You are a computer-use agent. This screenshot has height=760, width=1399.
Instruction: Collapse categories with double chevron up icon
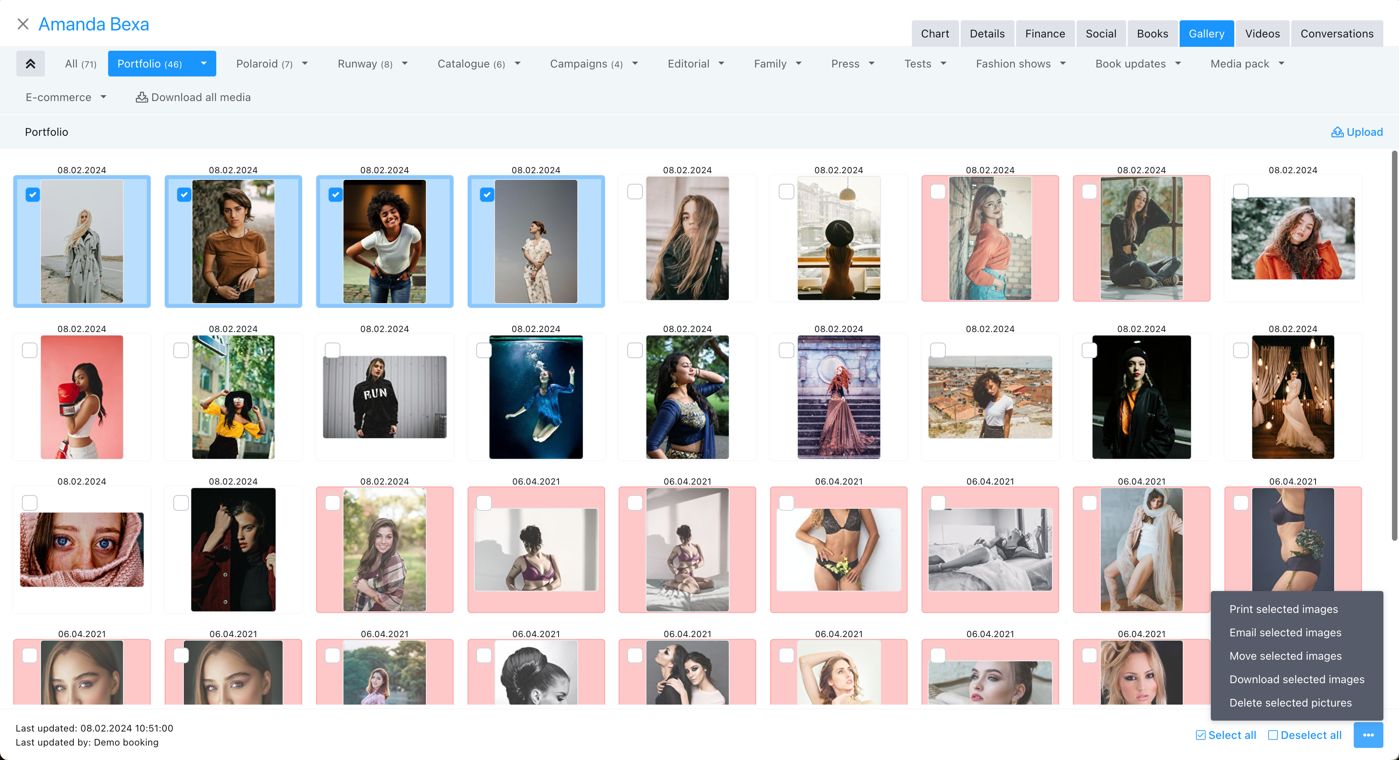(x=30, y=64)
